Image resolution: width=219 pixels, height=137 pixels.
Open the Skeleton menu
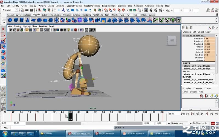[x=122, y=6]
